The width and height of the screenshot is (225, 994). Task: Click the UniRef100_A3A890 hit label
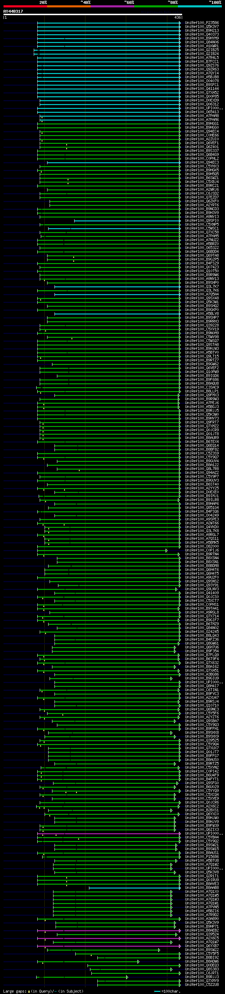[x=202, y=919]
